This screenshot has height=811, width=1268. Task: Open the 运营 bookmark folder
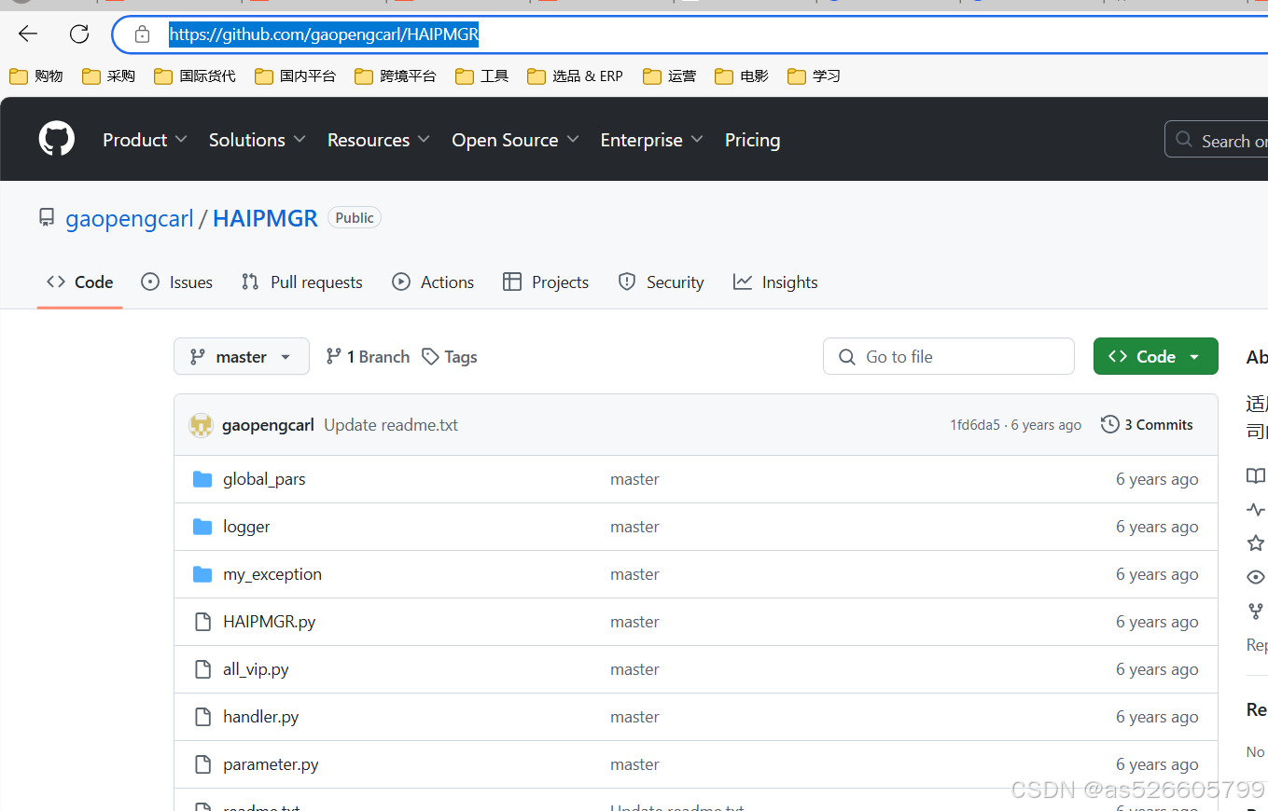pos(670,76)
